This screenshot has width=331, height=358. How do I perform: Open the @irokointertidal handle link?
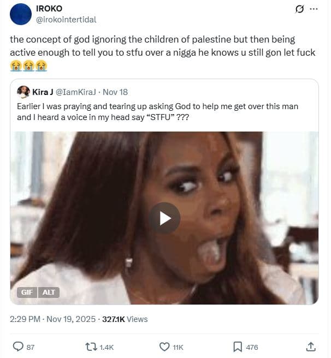[66, 20]
